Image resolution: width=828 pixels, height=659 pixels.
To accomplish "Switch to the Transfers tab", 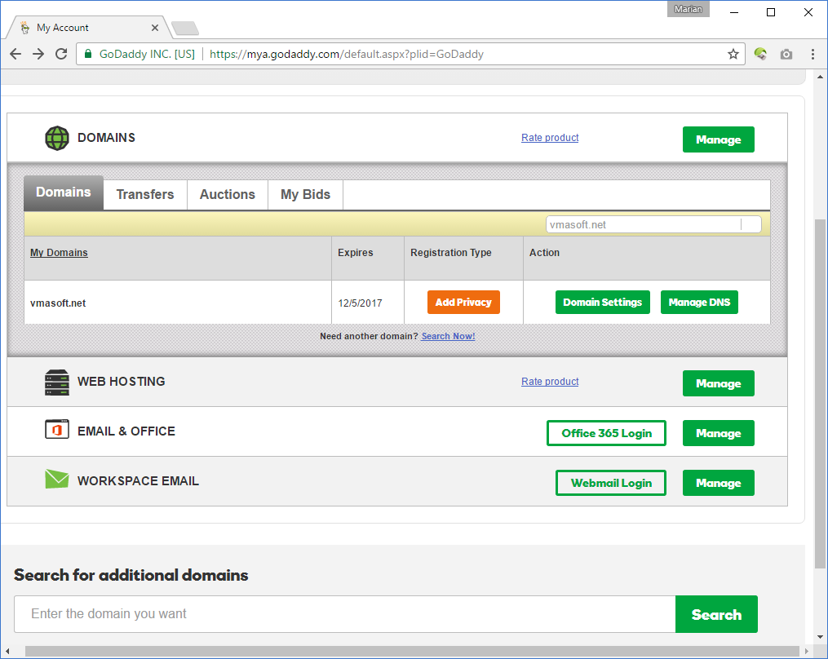I will (145, 195).
